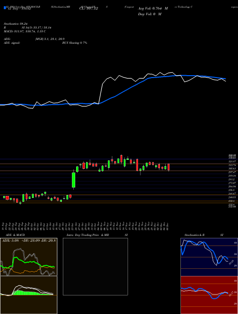Click the blue SMA line on the upper chart
This screenshot has height=314, width=238.
coord(124,91)
